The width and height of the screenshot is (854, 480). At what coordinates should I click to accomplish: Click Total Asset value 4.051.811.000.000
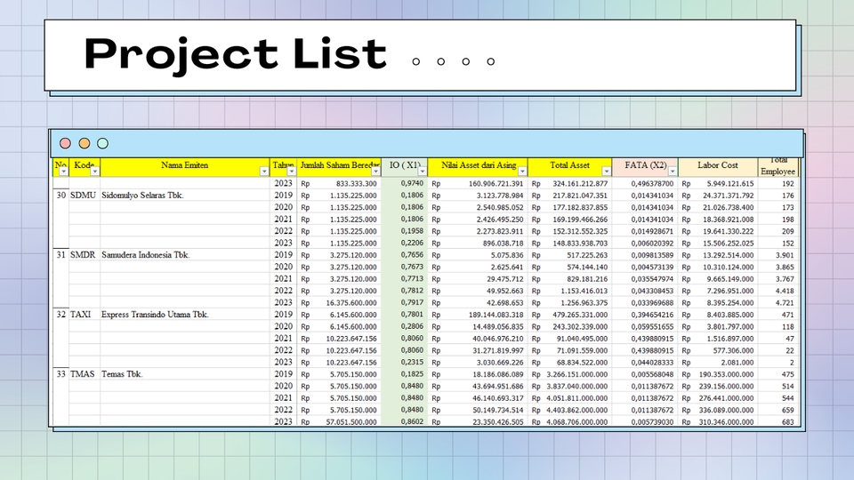(577, 398)
